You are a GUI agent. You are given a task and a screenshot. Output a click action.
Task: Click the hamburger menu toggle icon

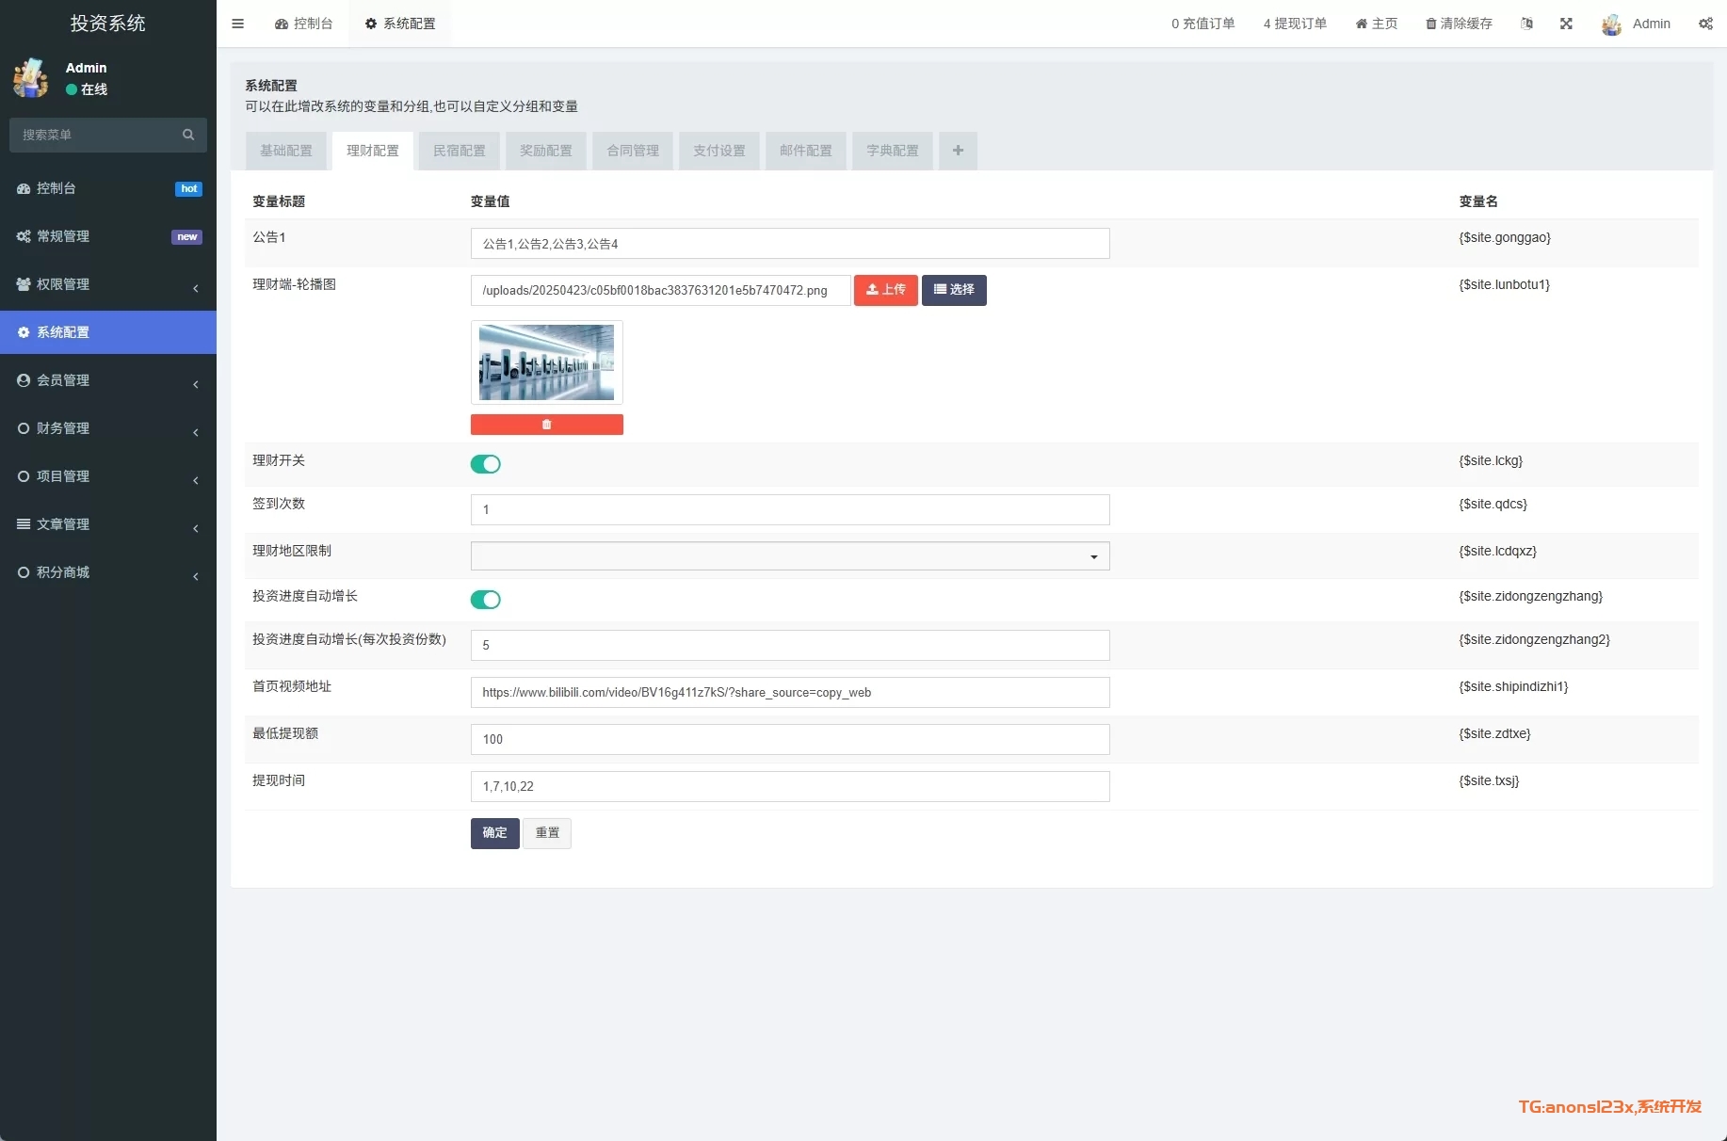click(x=237, y=24)
